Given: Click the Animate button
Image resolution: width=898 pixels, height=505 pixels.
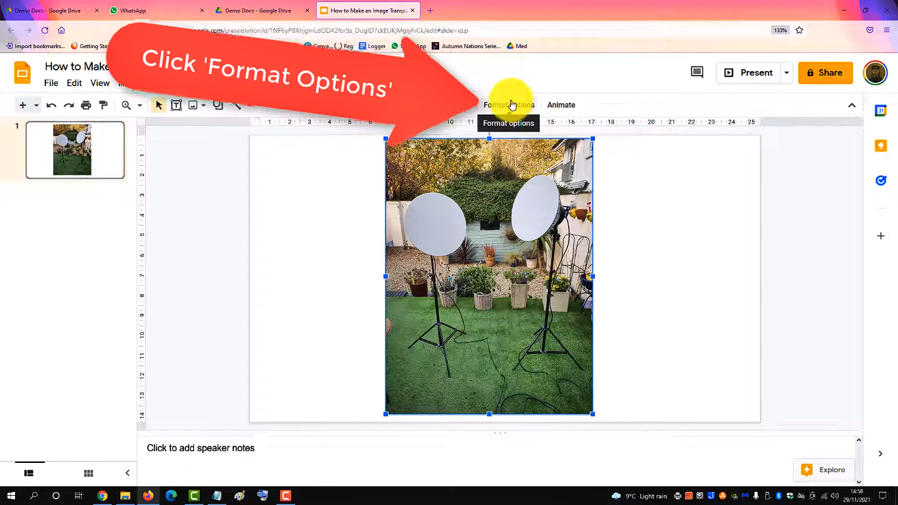Looking at the screenshot, I should coord(561,105).
